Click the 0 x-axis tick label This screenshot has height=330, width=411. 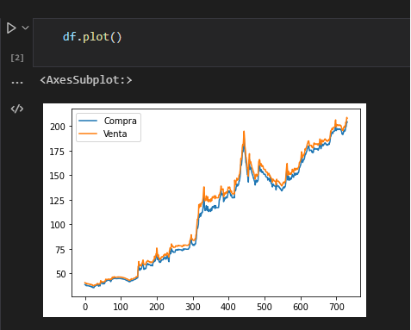(x=85, y=307)
